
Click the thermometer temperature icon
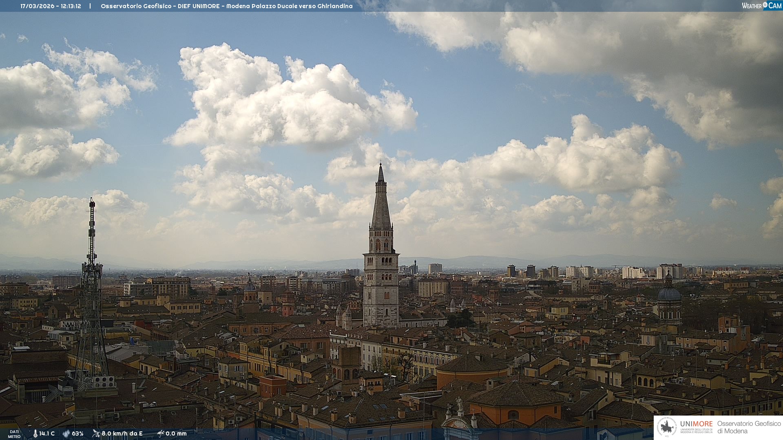click(35, 433)
